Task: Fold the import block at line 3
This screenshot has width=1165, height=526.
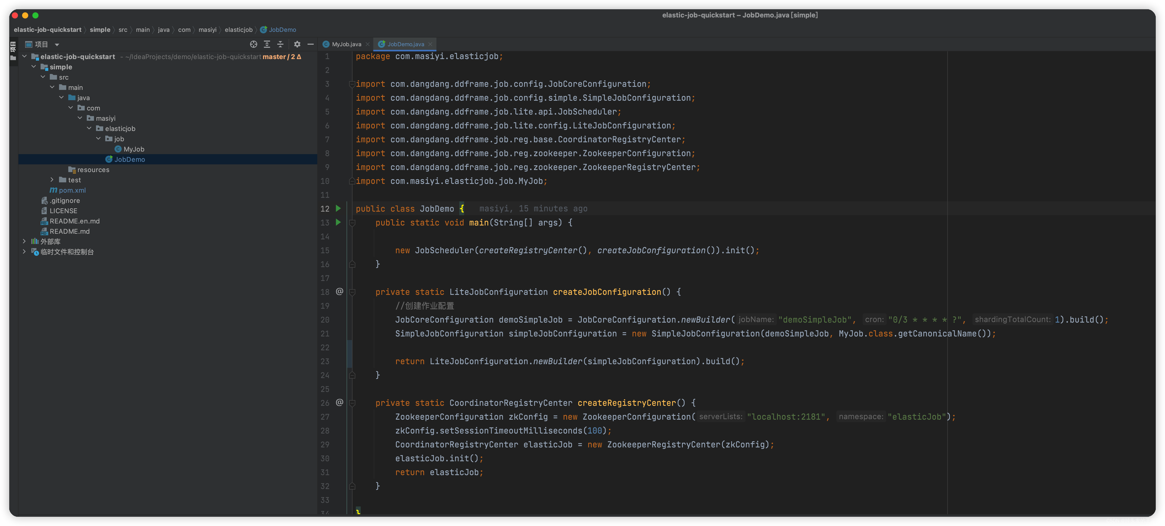Action: click(x=352, y=84)
